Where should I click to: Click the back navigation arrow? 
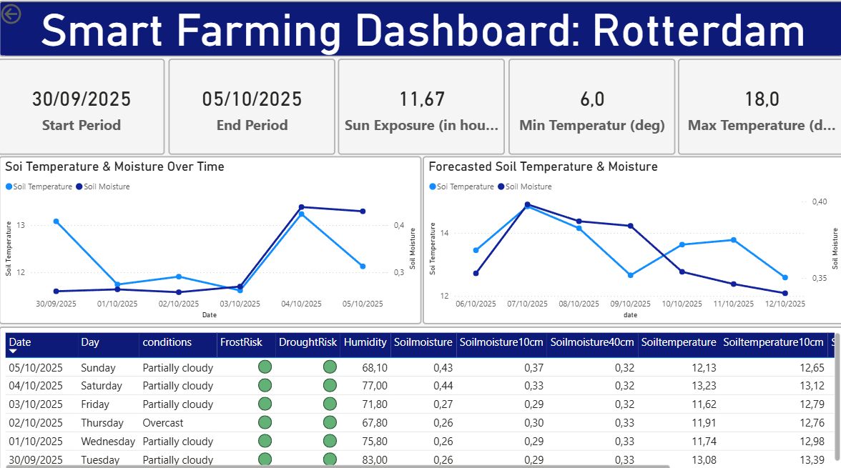11,14
